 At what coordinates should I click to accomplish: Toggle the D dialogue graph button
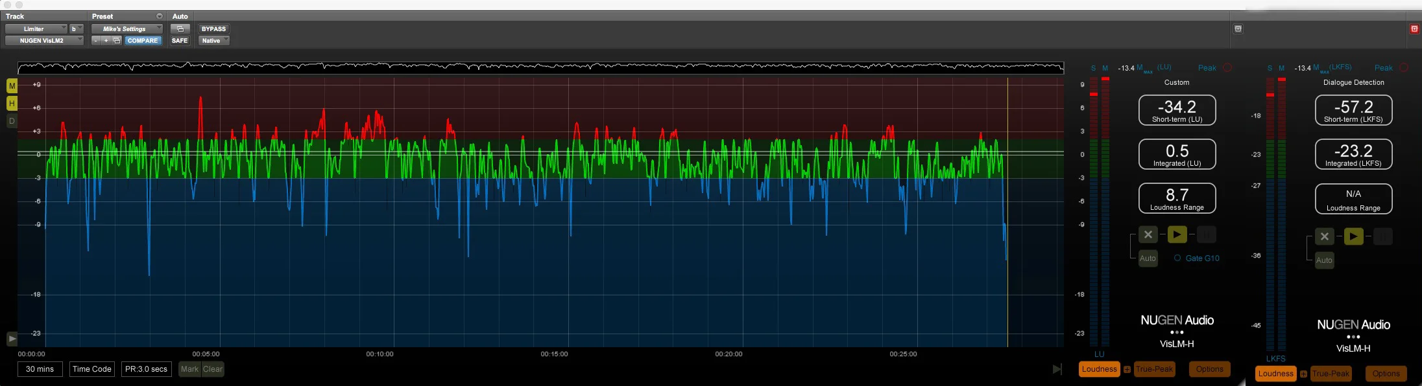coord(12,121)
